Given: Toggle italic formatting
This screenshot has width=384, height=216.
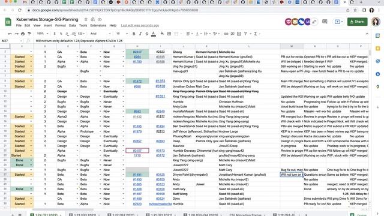Looking at the screenshot, I should click(x=140, y=34).
